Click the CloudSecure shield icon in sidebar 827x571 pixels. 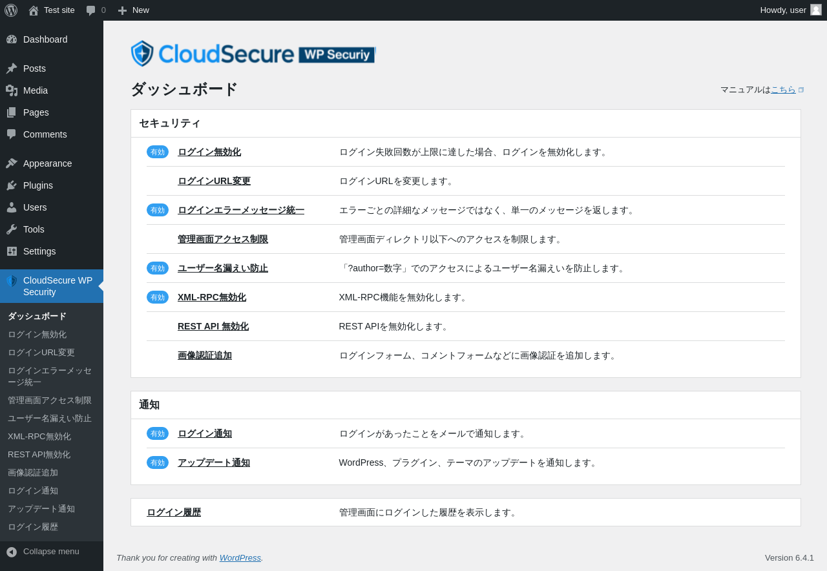tap(12, 281)
